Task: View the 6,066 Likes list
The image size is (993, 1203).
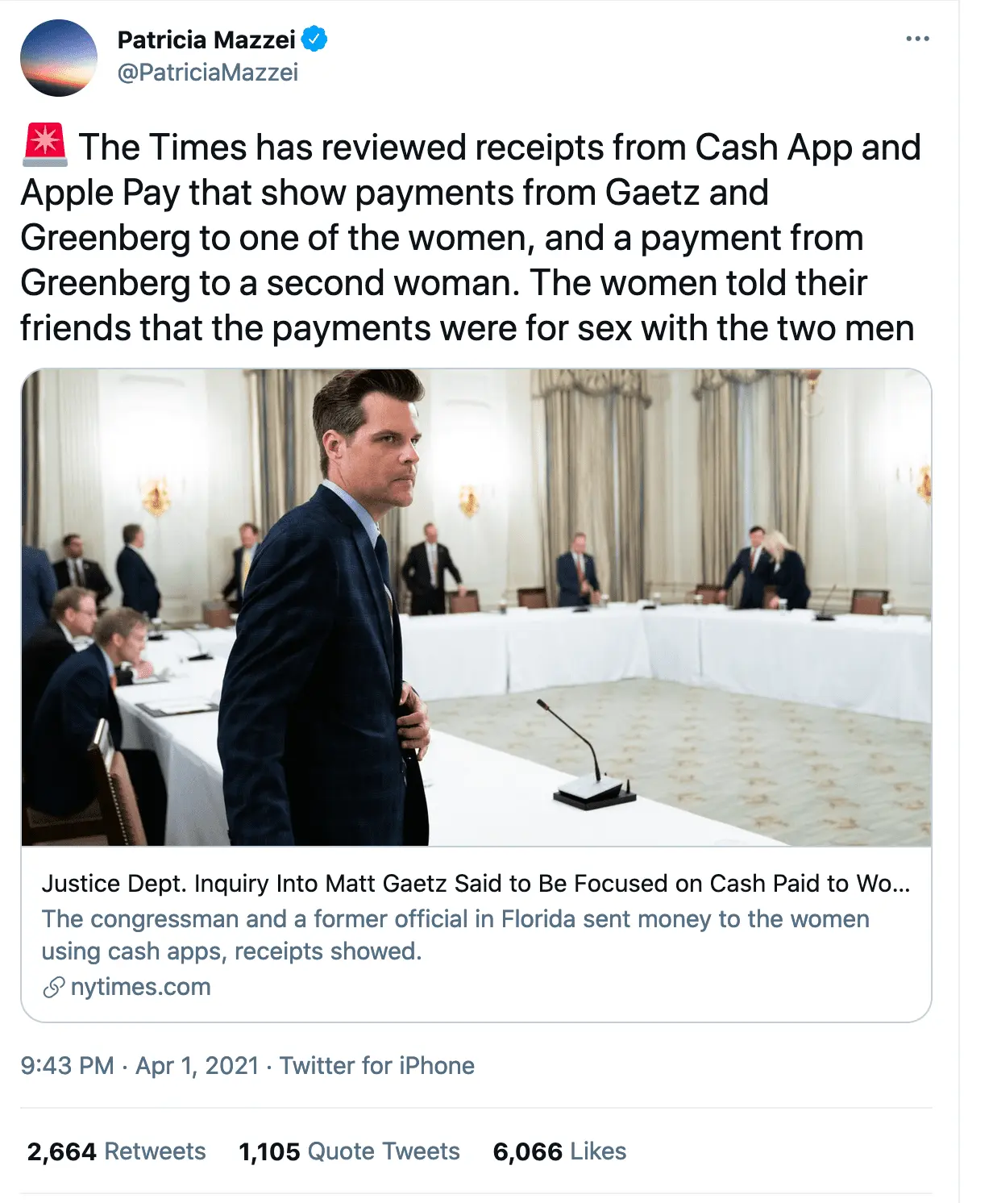Action: point(558,1151)
